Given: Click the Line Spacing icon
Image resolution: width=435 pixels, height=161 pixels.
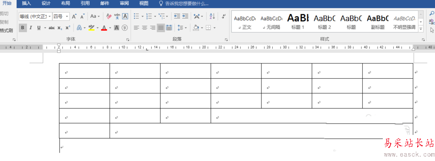Looking at the screenshot, I should (x=181, y=28).
